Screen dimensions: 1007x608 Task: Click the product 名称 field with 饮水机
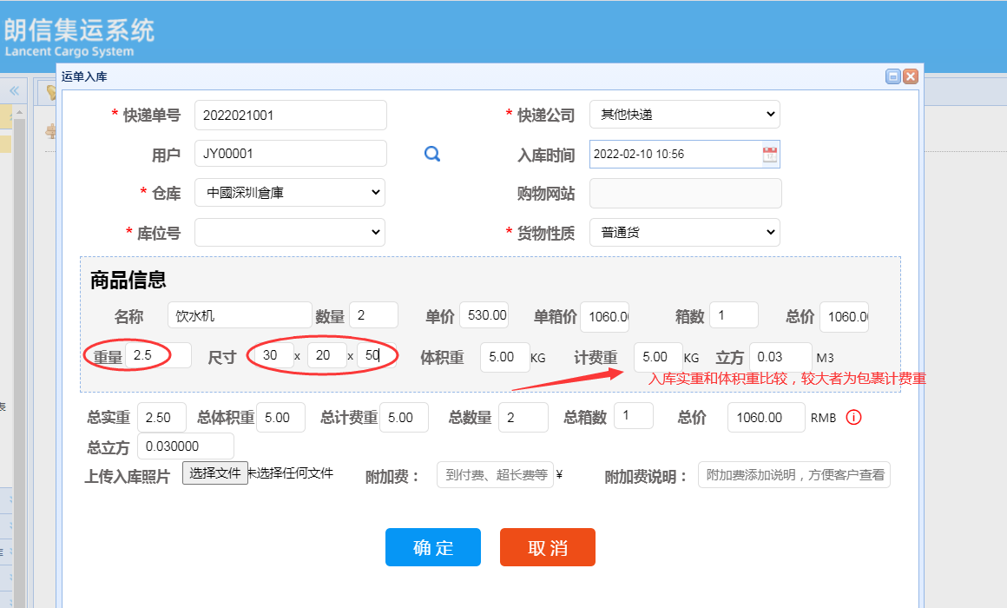coord(239,315)
